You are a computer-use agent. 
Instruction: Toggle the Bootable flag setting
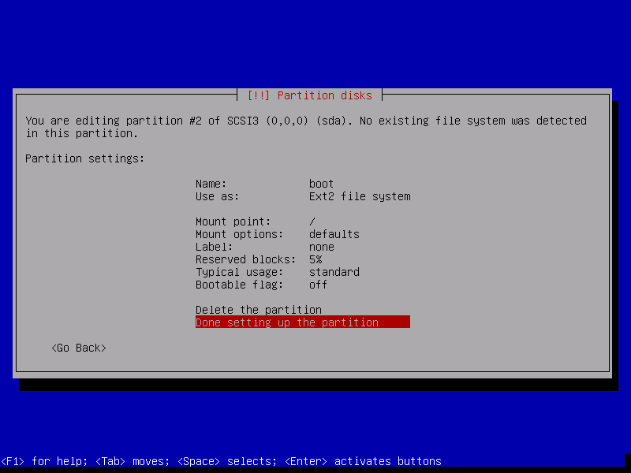(239, 285)
